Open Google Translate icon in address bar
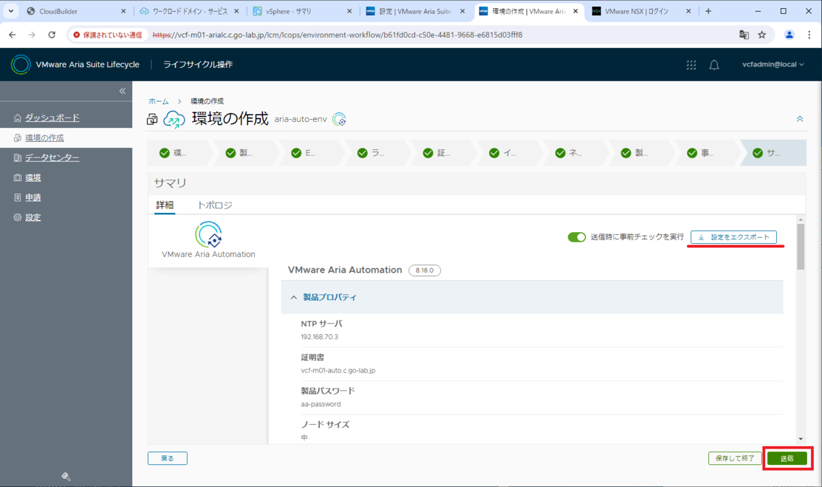The width and height of the screenshot is (822, 487). (x=744, y=34)
